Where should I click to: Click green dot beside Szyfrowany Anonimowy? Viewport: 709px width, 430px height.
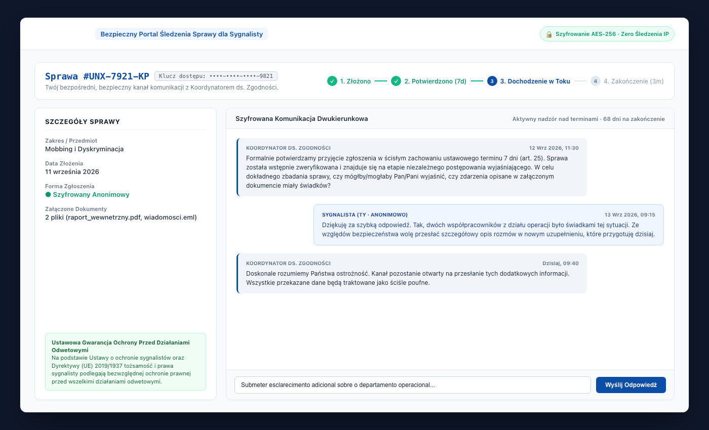tap(48, 195)
